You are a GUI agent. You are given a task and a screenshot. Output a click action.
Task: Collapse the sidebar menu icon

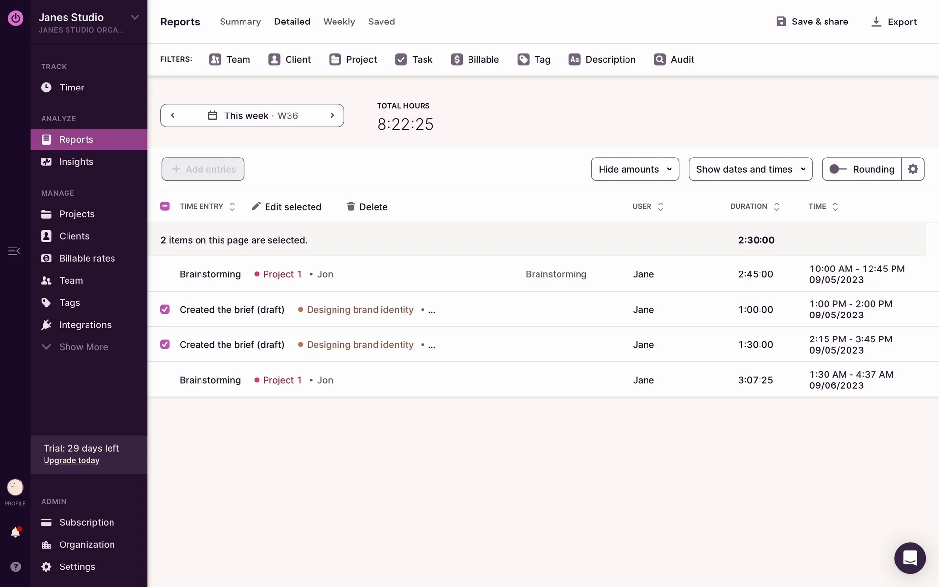click(14, 251)
